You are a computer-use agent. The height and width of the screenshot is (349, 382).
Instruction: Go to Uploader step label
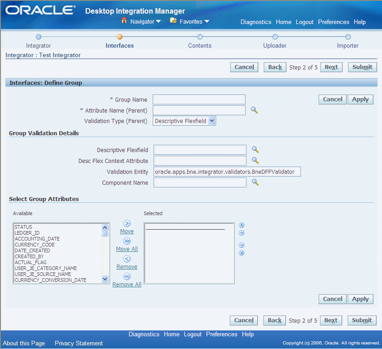pyautogui.click(x=275, y=46)
